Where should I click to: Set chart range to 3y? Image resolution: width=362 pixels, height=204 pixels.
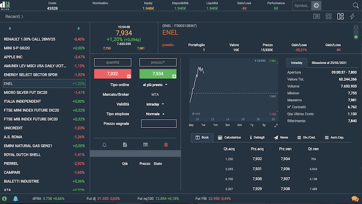tap(264, 125)
